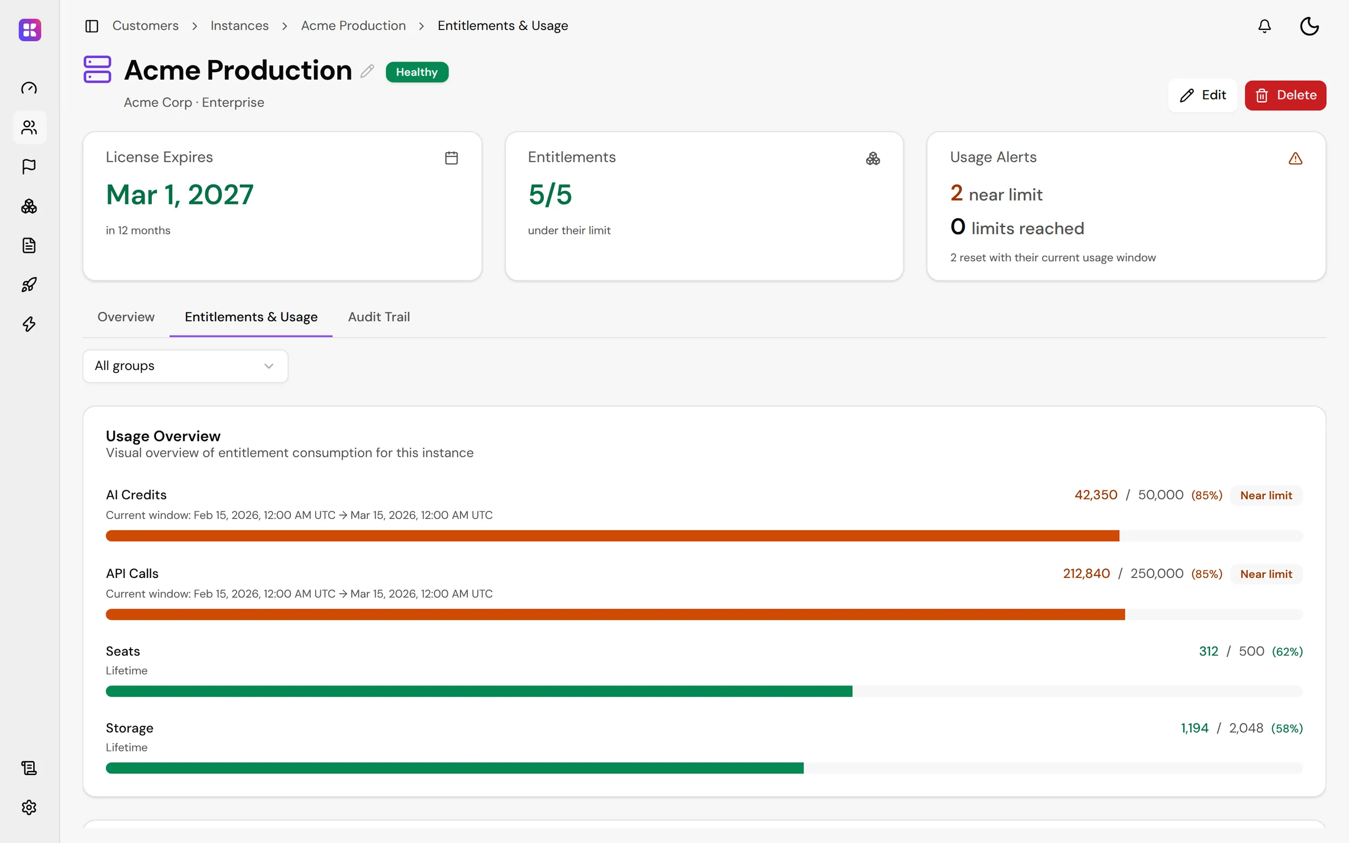Click the 42,350 AI Credits usage value
Screen dimensions: 1349x843
point(1096,495)
